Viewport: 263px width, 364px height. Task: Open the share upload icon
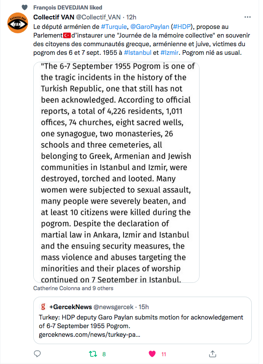(212, 354)
